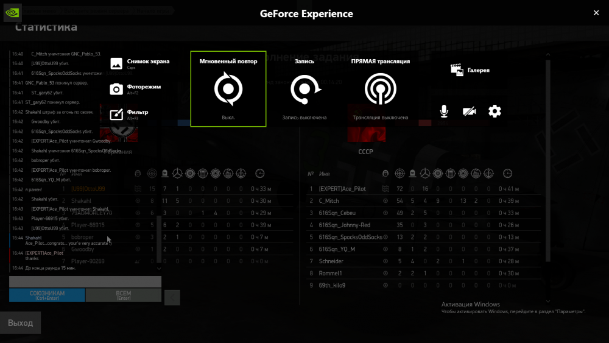Open the Фильтр game filter

coord(129,114)
